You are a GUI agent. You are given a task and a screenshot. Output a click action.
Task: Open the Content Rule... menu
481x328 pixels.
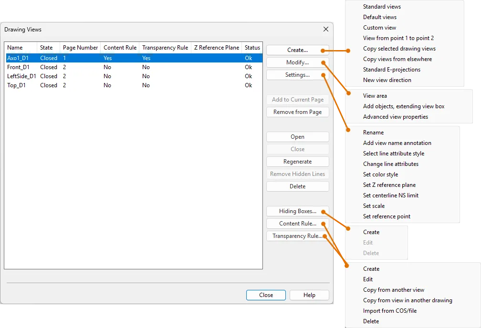click(298, 224)
